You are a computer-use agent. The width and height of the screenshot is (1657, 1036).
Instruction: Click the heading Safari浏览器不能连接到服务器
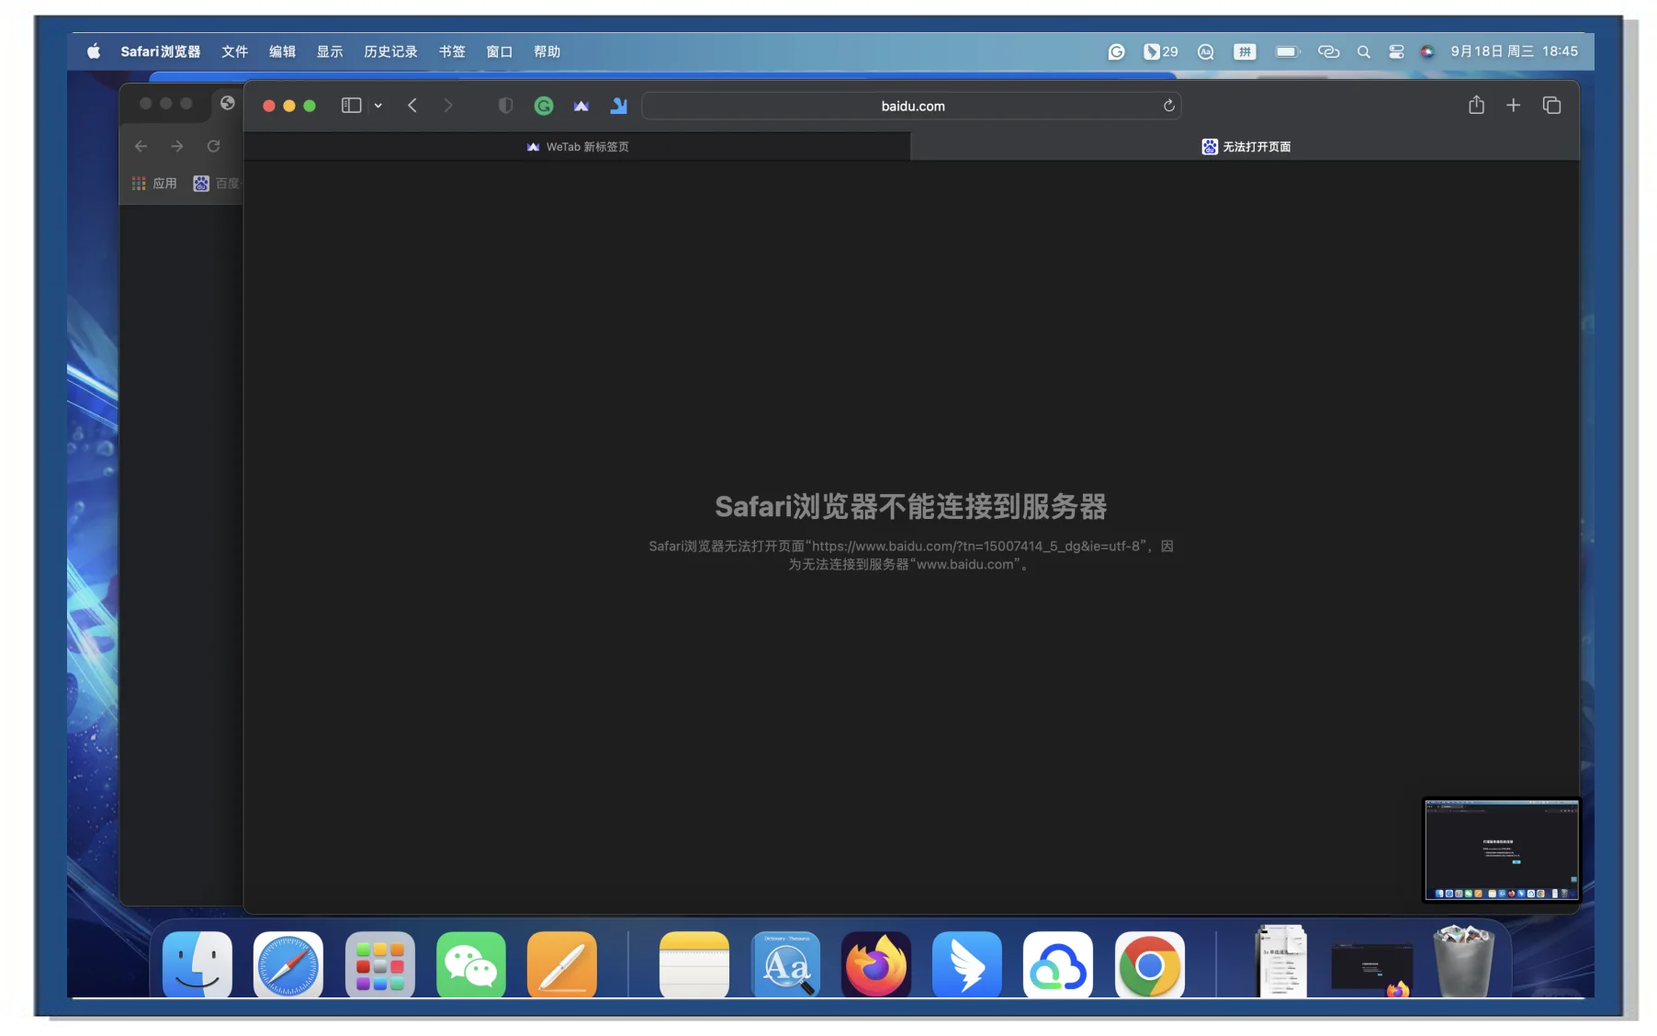(x=911, y=506)
